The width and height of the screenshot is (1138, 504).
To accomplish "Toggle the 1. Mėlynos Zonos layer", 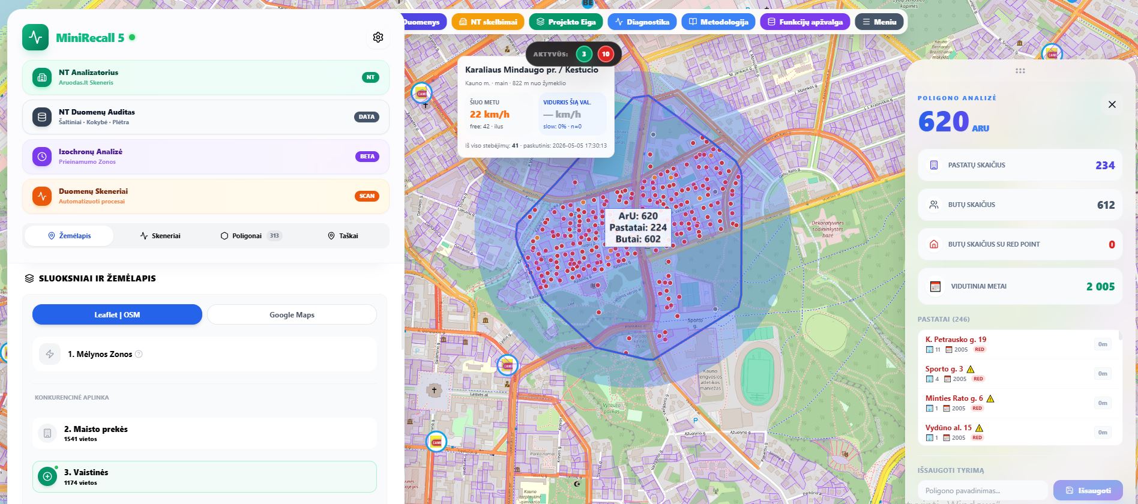I will pos(205,354).
